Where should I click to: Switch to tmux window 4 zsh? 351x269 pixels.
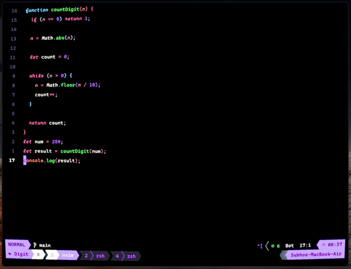126,256
